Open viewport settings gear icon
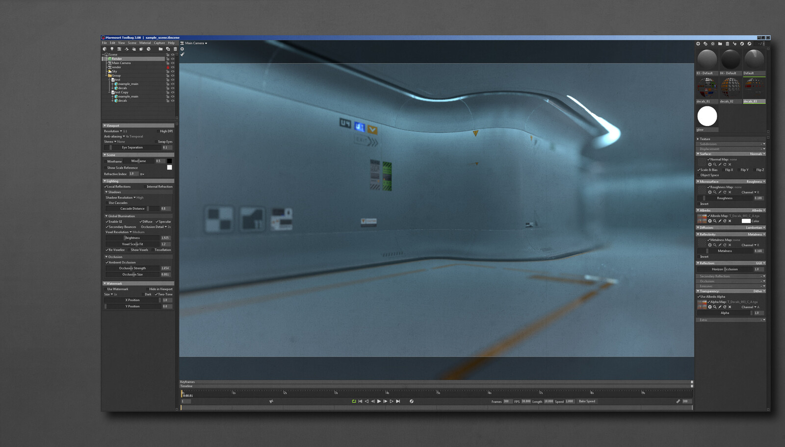The image size is (785, 447). (182, 49)
